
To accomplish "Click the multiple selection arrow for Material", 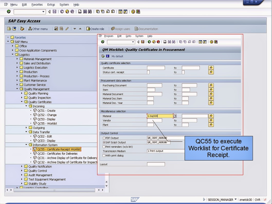I will (211, 116).
